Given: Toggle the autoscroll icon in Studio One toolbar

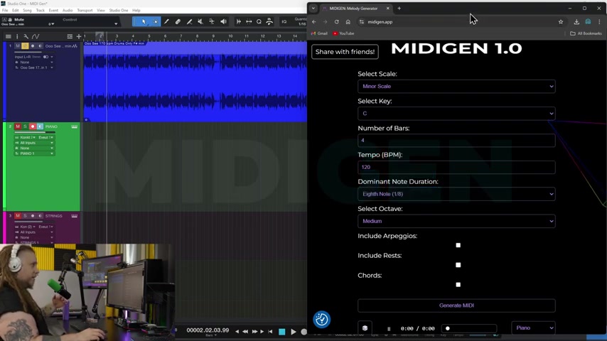Looking at the screenshot, I should pos(239,22).
